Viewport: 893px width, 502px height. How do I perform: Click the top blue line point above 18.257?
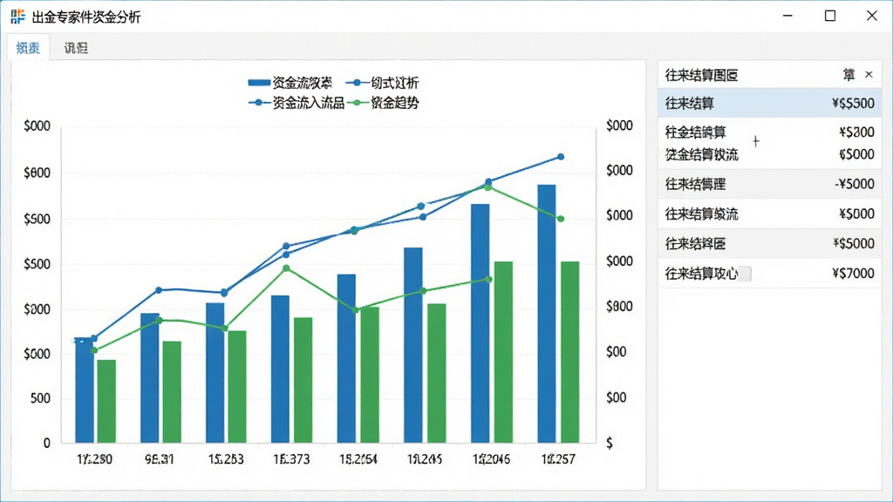561,157
